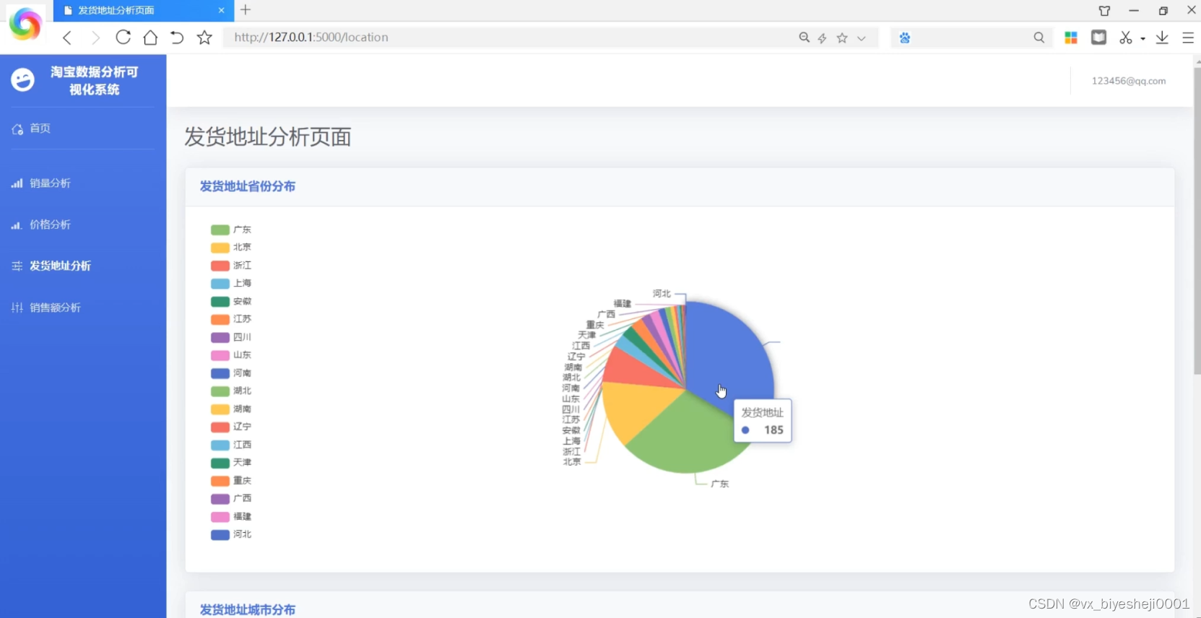Click the 发货地址省份分布 card heading

coord(247,186)
